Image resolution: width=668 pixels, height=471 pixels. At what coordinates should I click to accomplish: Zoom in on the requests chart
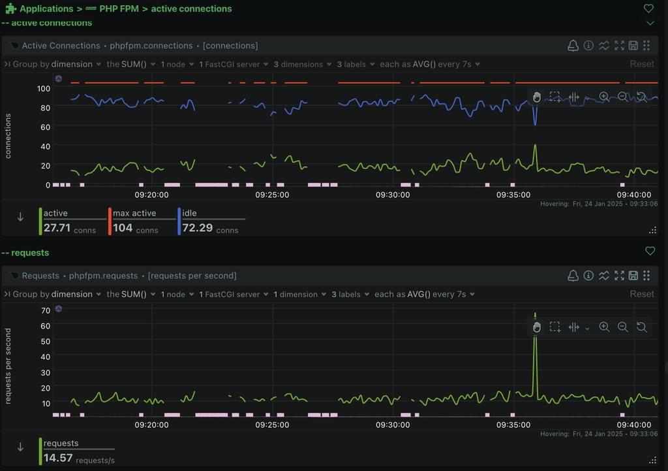point(604,327)
